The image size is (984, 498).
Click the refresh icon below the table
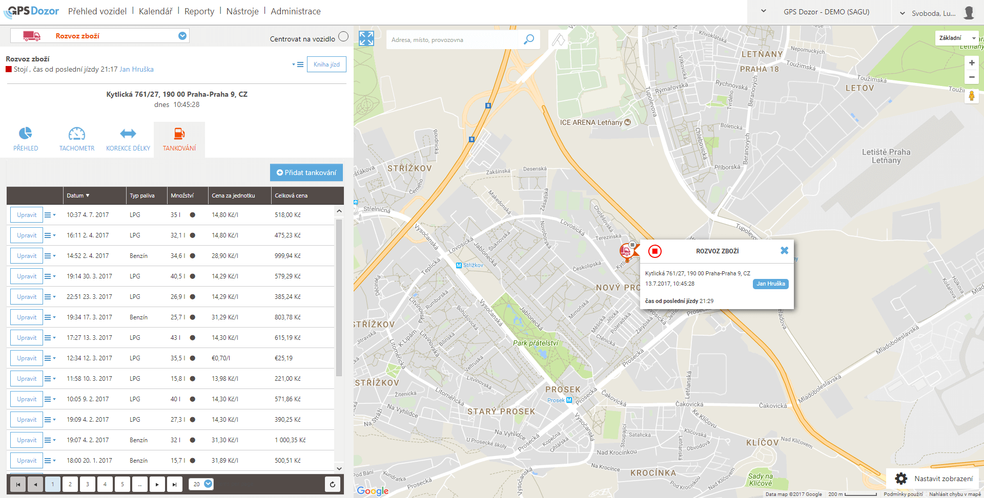point(333,484)
